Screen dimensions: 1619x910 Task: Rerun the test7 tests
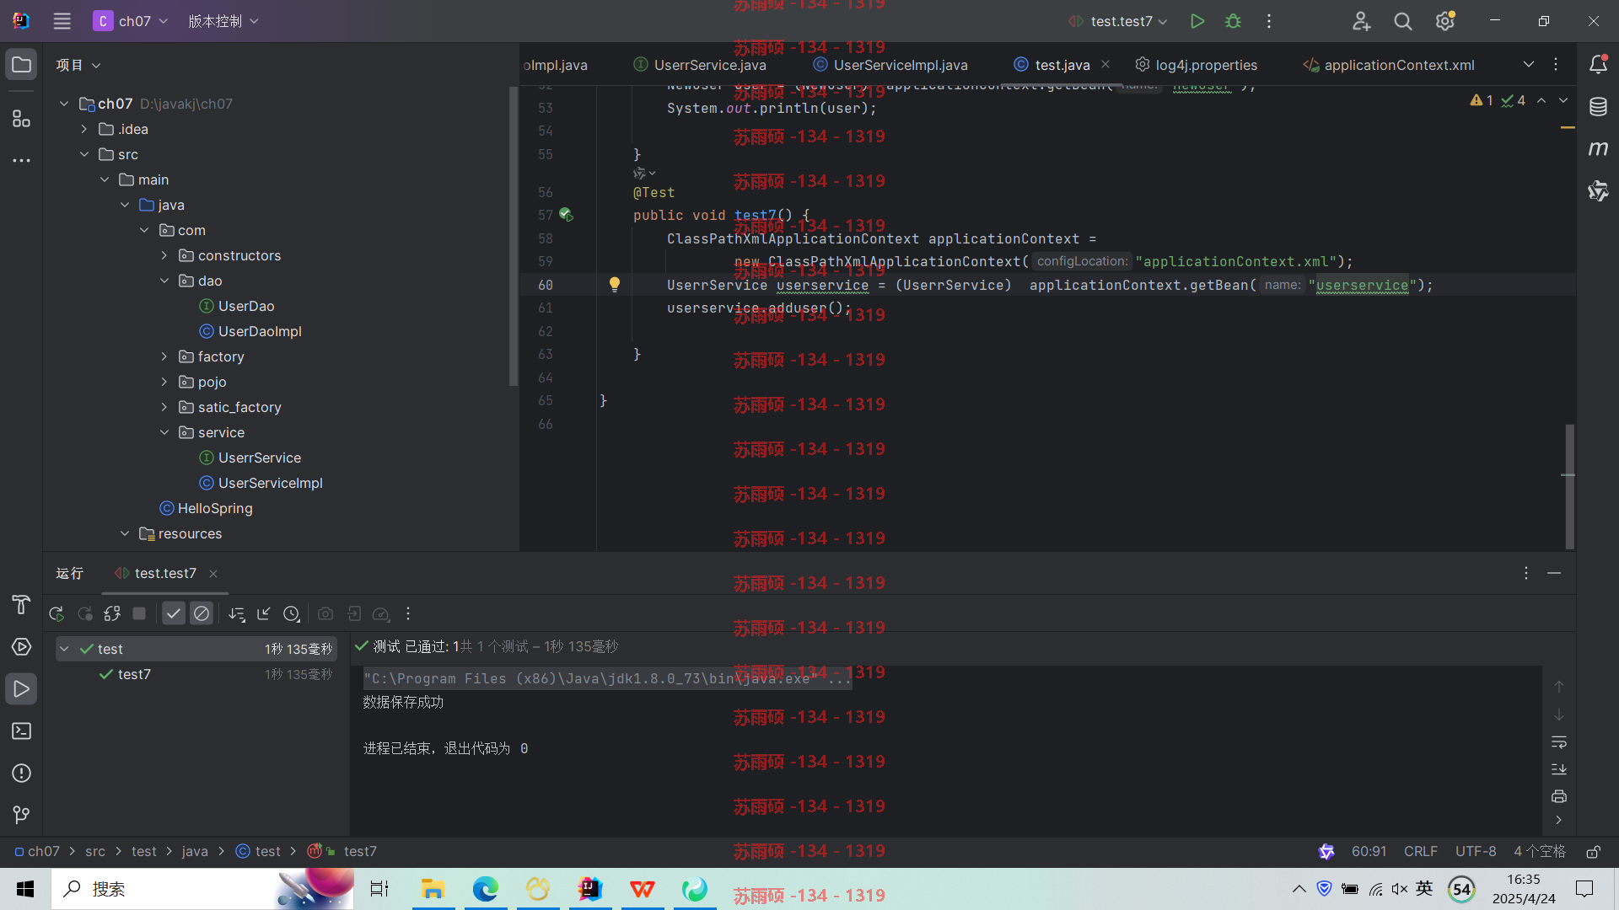click(x=56, y=614)
